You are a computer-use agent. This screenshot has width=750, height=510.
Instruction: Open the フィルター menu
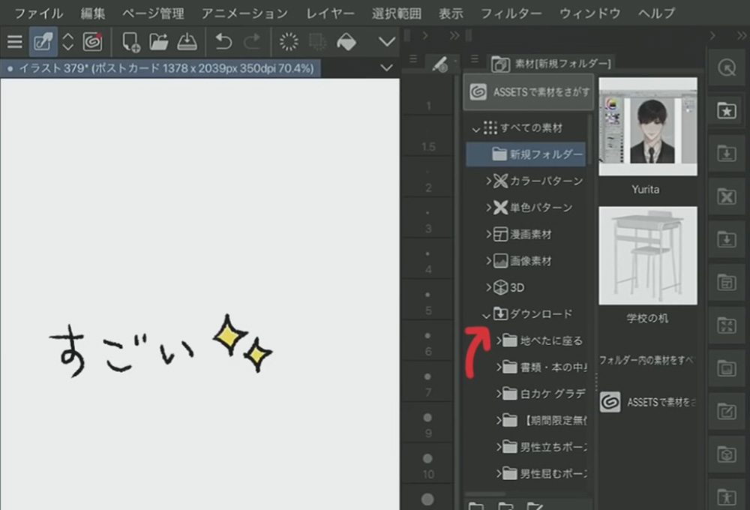(x=511, y=13)
